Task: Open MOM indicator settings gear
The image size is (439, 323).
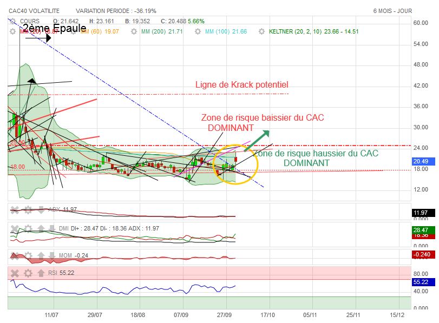Action: [28, 255]
